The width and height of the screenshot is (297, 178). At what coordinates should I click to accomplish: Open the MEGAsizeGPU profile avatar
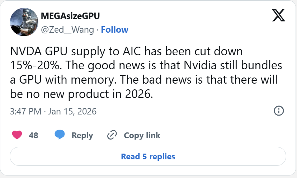24,23
